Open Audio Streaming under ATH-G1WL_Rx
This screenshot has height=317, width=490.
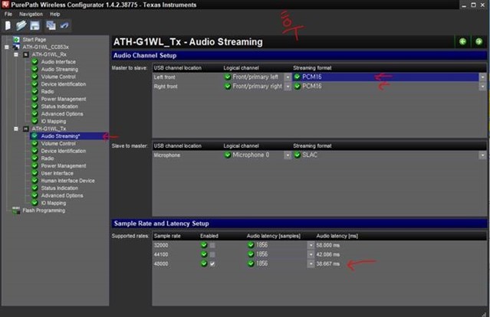click(60, 69)
